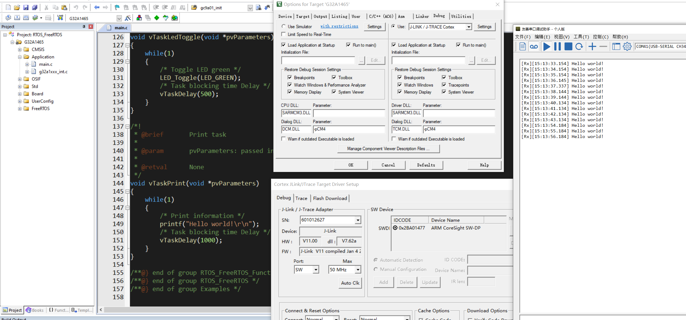The width and height of the screenshot is (686, 320).
Task: Click the editor horizontal scrollbar left arrow
Action: pyautogui.click(x=101, y=310)
